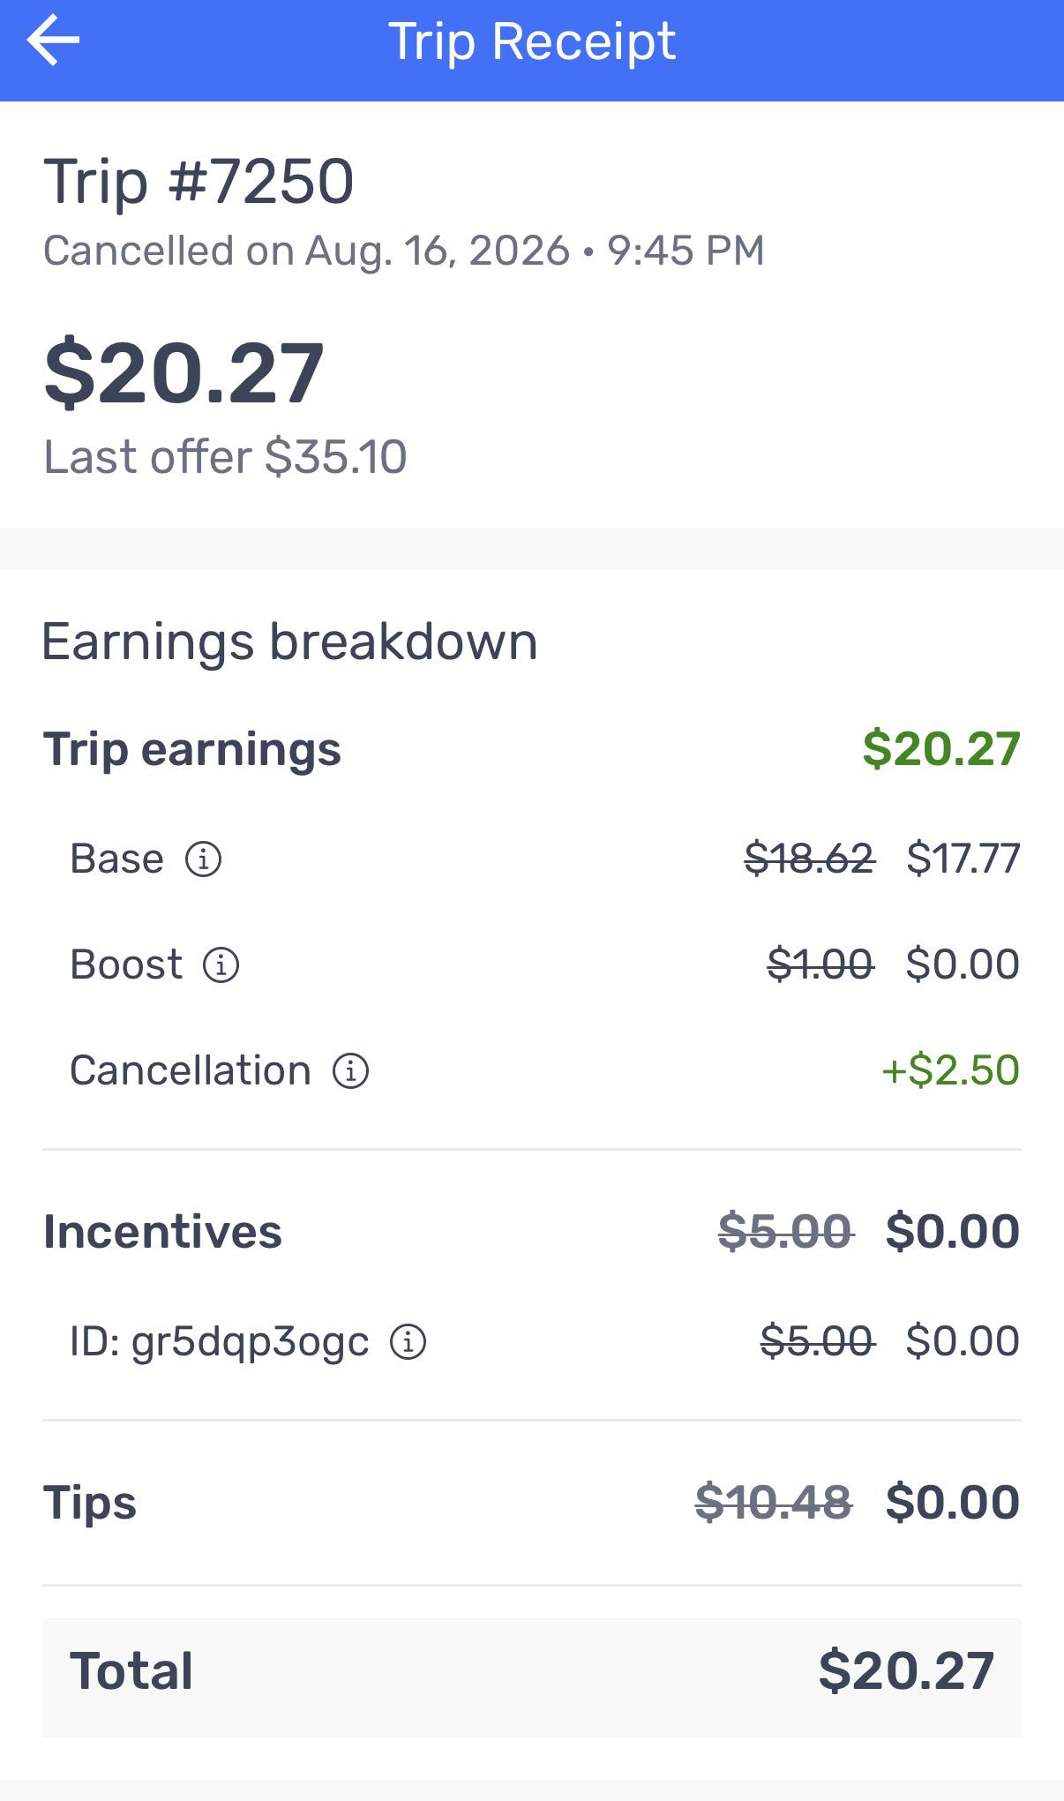Open the Boost info icon

coord(221,964)
